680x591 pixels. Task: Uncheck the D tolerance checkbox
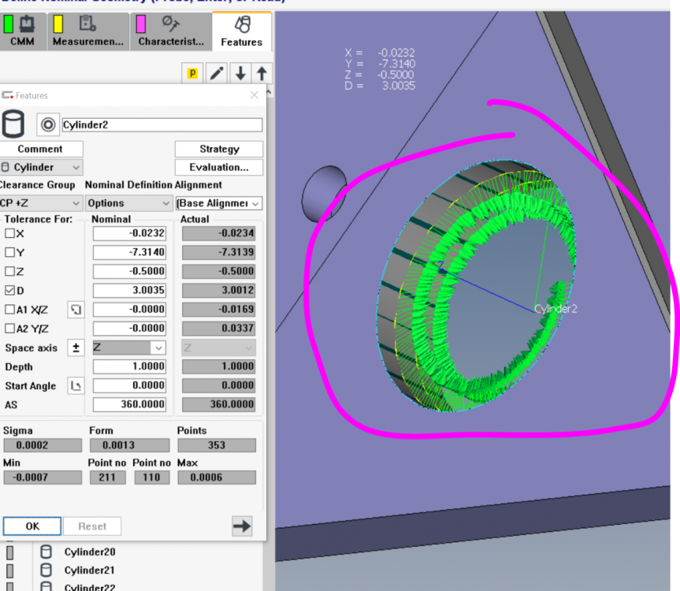10,291
